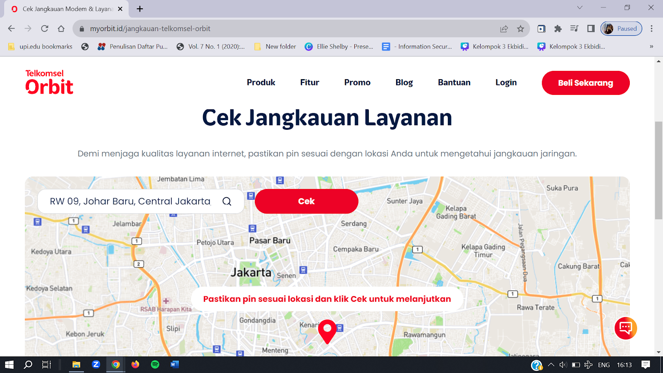This screenshot has height=373, width=663.
Task: Click the browser forward arrow
Action: click(28, 29)
